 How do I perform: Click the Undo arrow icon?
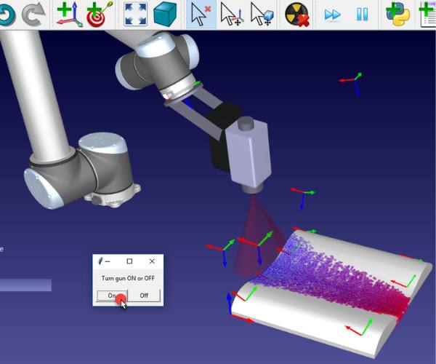[x=7, y=15]
